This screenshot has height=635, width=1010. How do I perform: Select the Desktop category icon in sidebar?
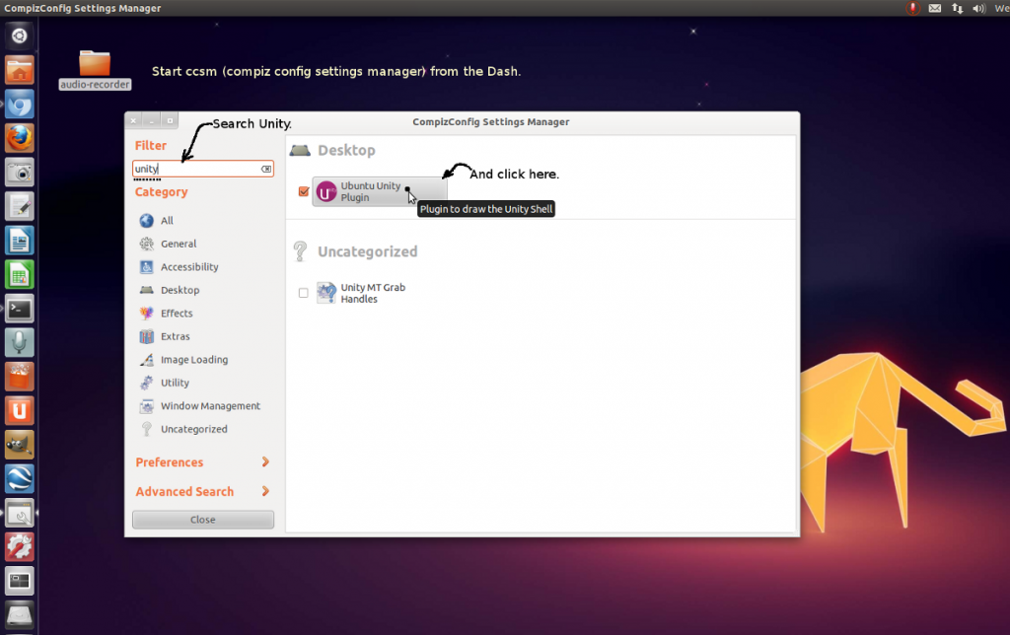[x=147, y=290]
